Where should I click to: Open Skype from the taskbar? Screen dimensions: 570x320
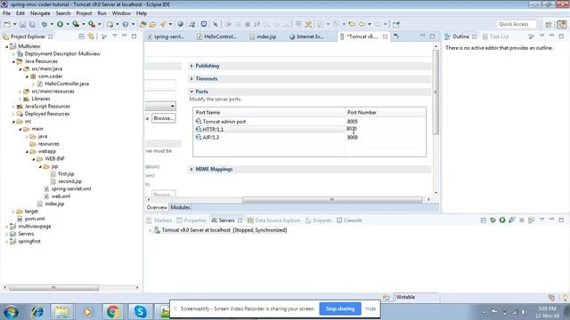pyautogui.click(x=140, y=312)
